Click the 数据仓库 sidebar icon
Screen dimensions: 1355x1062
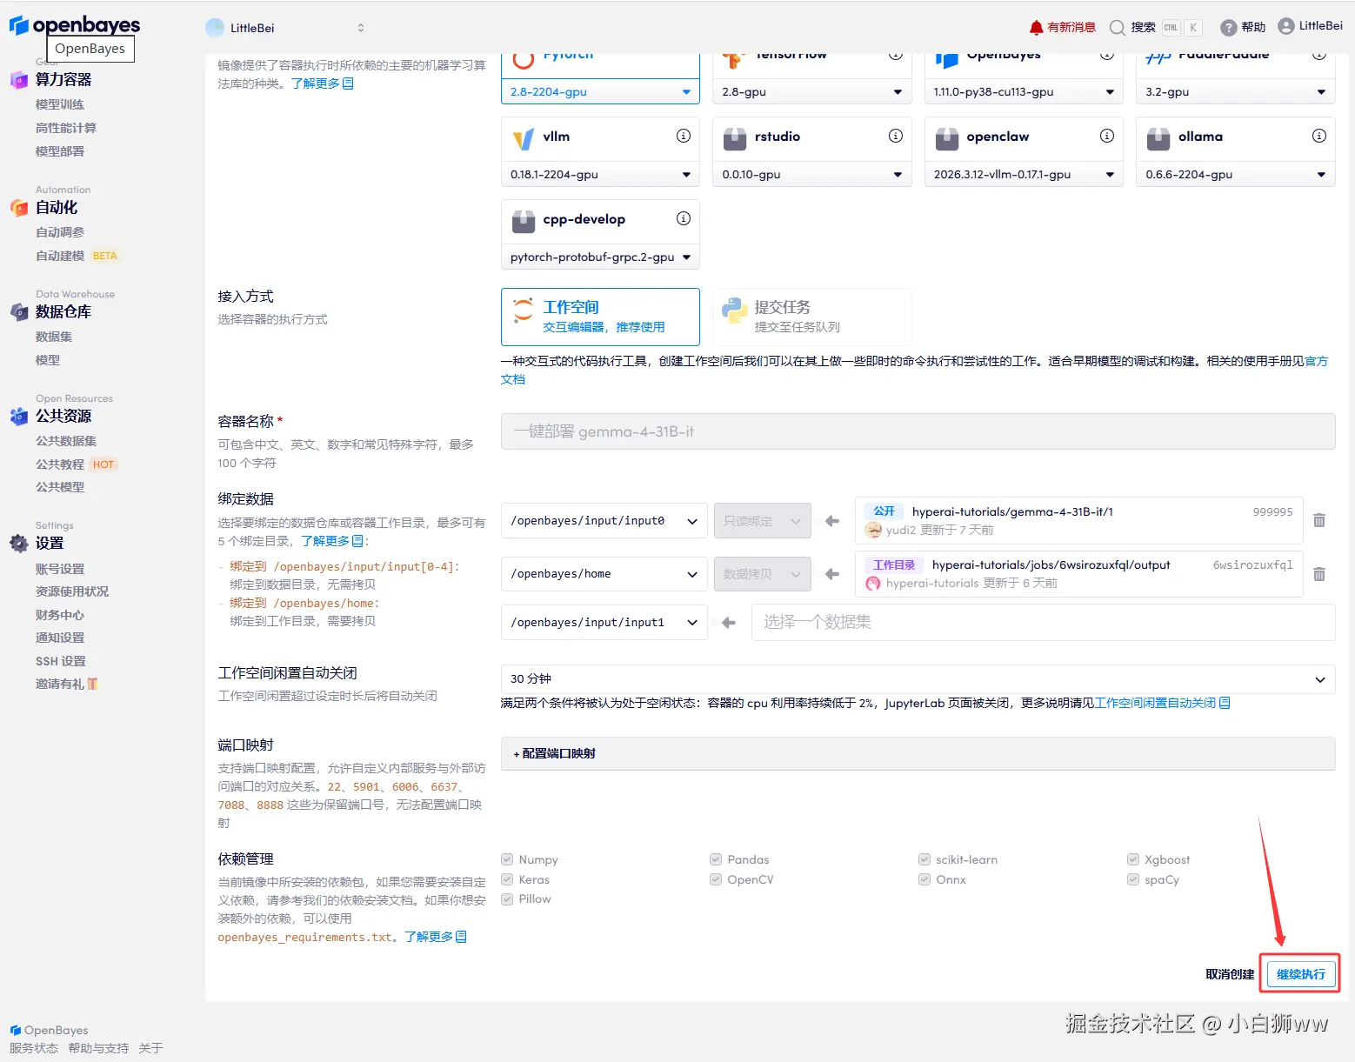coord(19,312)
